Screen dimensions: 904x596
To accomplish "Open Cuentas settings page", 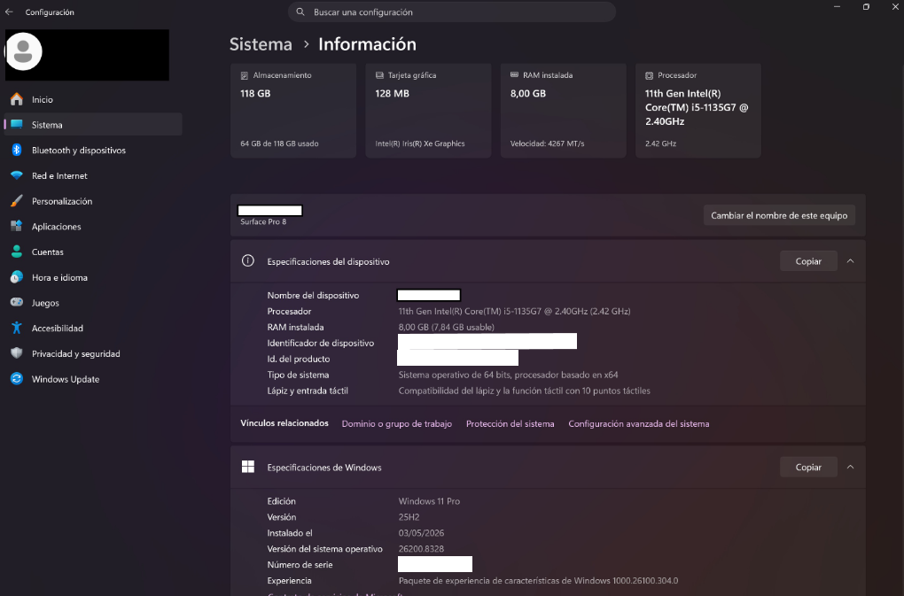I will coord(93,252).
